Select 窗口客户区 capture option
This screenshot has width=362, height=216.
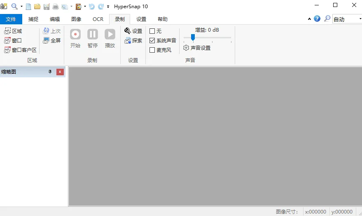point(20,50)
